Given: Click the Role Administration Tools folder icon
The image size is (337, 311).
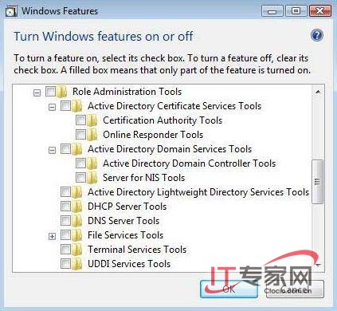Looking at the screenshot, I should click(62, 92).
